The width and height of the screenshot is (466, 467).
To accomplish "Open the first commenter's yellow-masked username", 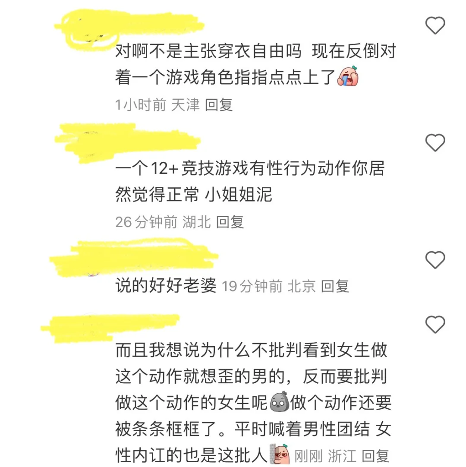I will pos(129,29).
